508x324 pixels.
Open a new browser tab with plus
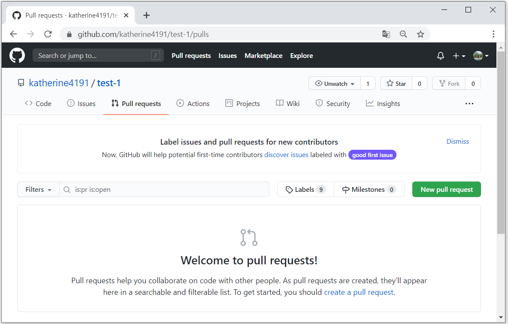pos(146,15)
